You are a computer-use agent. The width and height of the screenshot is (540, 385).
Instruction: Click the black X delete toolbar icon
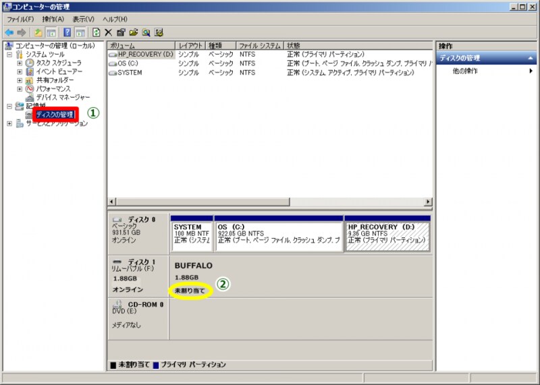[x=108, y=32]
